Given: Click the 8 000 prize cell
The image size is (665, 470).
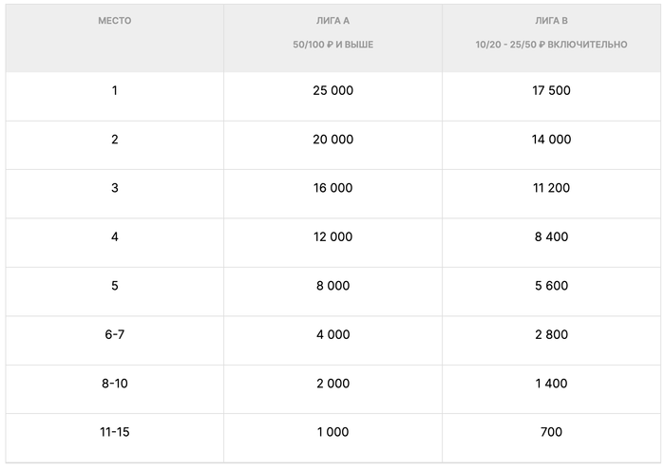Looking at the screenshot, I should tap(332, 286).
